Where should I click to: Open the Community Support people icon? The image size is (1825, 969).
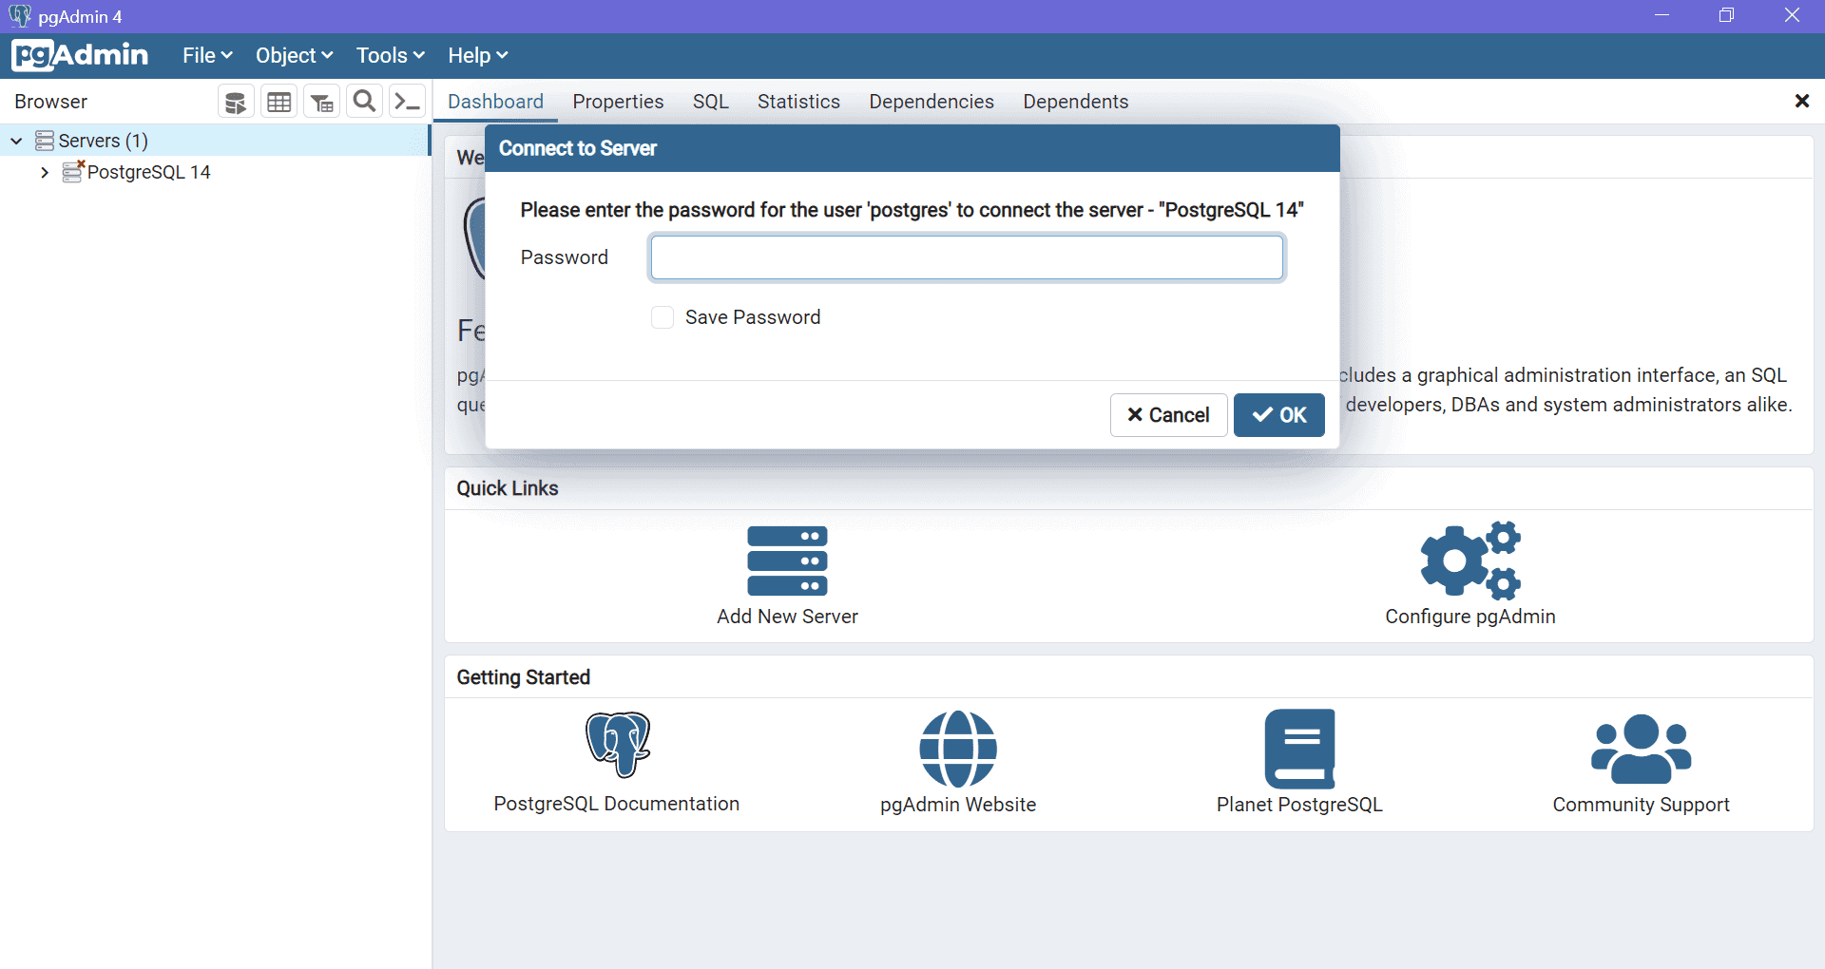coord(1641,749)
